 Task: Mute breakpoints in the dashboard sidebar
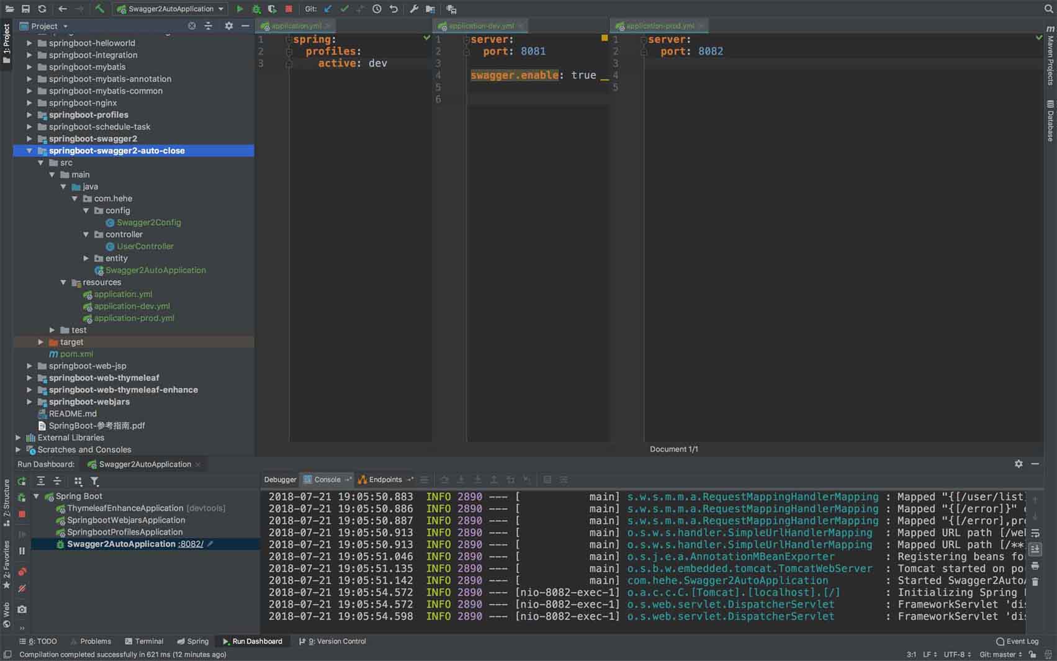22,588
